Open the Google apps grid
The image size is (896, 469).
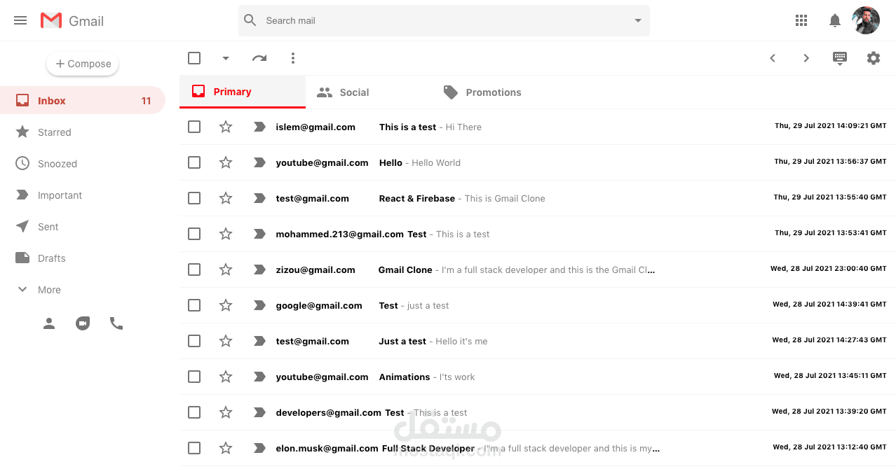801,20
